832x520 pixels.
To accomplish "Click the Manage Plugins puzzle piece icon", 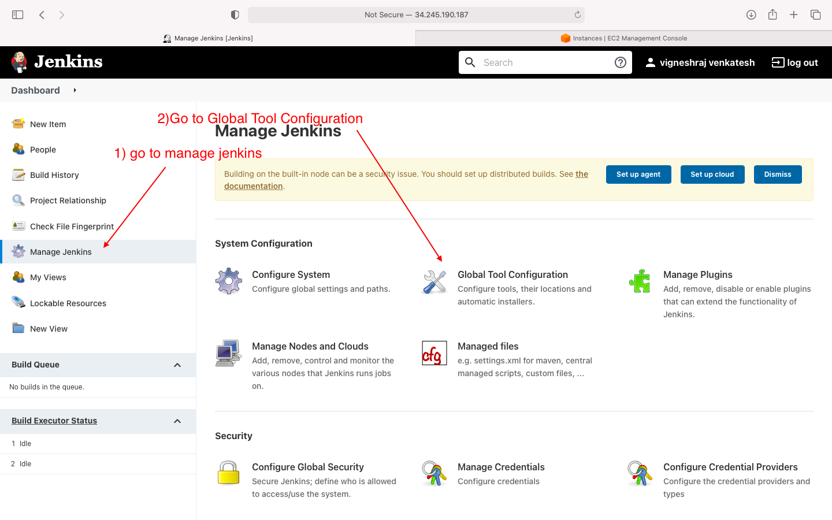I will (640, 281).
